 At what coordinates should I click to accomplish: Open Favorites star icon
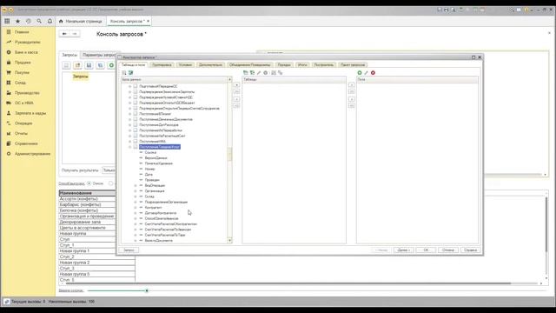click(17, 21)
